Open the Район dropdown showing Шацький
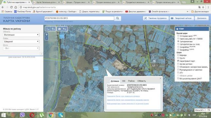The height and width of the screenshot is (118, 211). (21, 42)
